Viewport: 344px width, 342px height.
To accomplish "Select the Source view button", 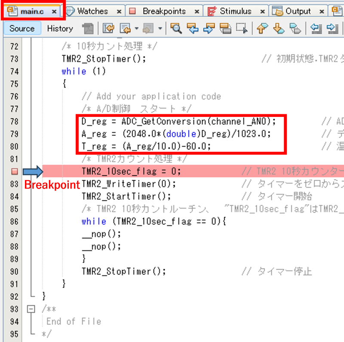I will [x=22, y=29].
